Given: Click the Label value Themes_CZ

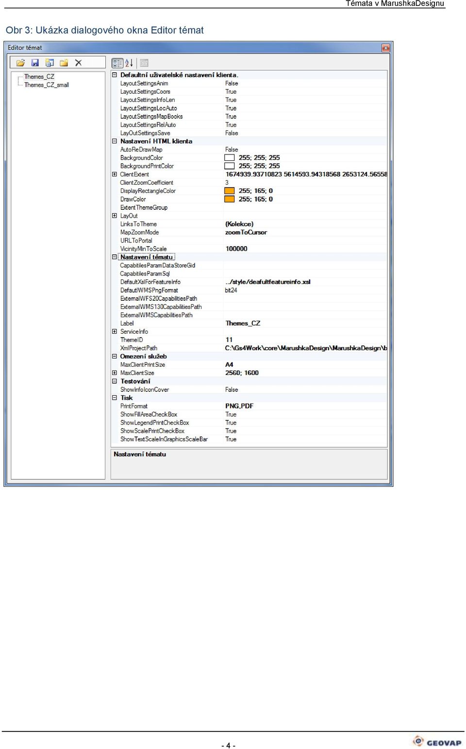Looking at the screenshot, I should 243,323.
